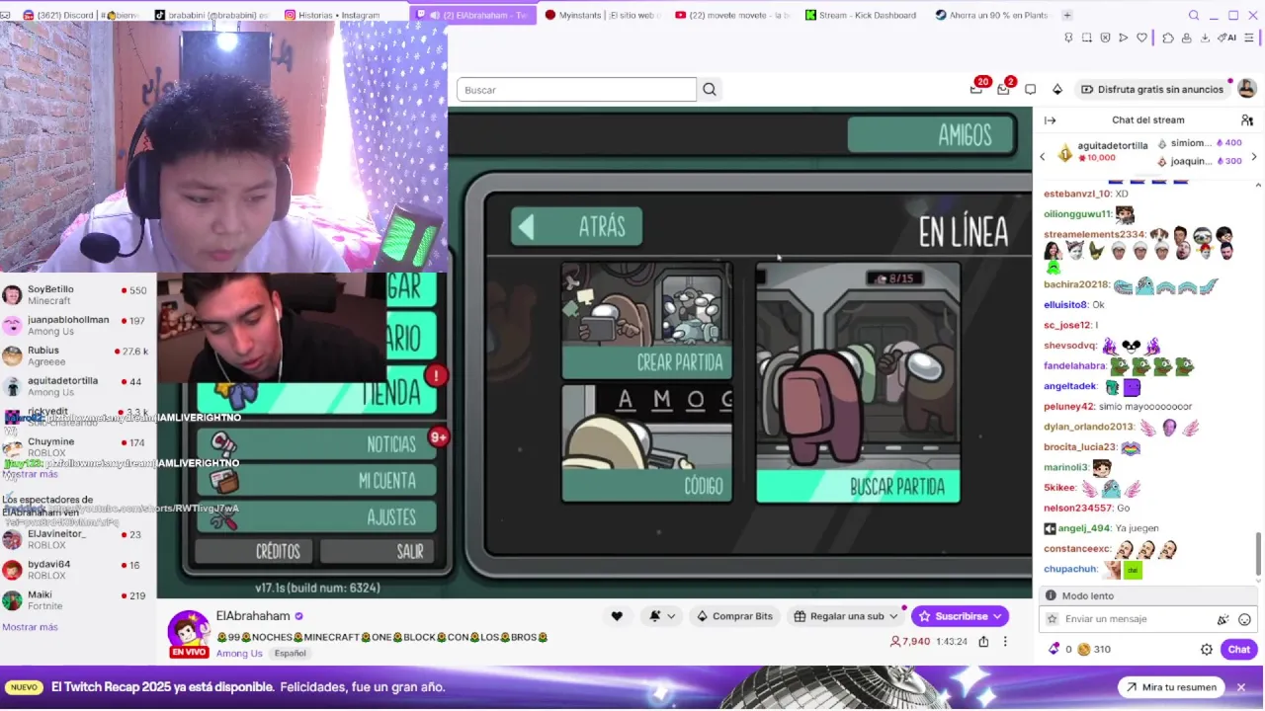Dismiss the Twitch Recap banner
1265x711 pixels.
pyautogui.click(x=1241, y=687)
